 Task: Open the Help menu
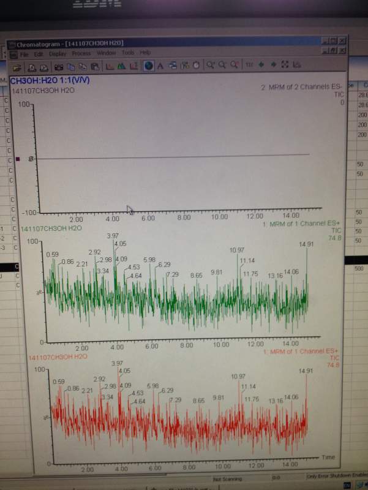145,52
